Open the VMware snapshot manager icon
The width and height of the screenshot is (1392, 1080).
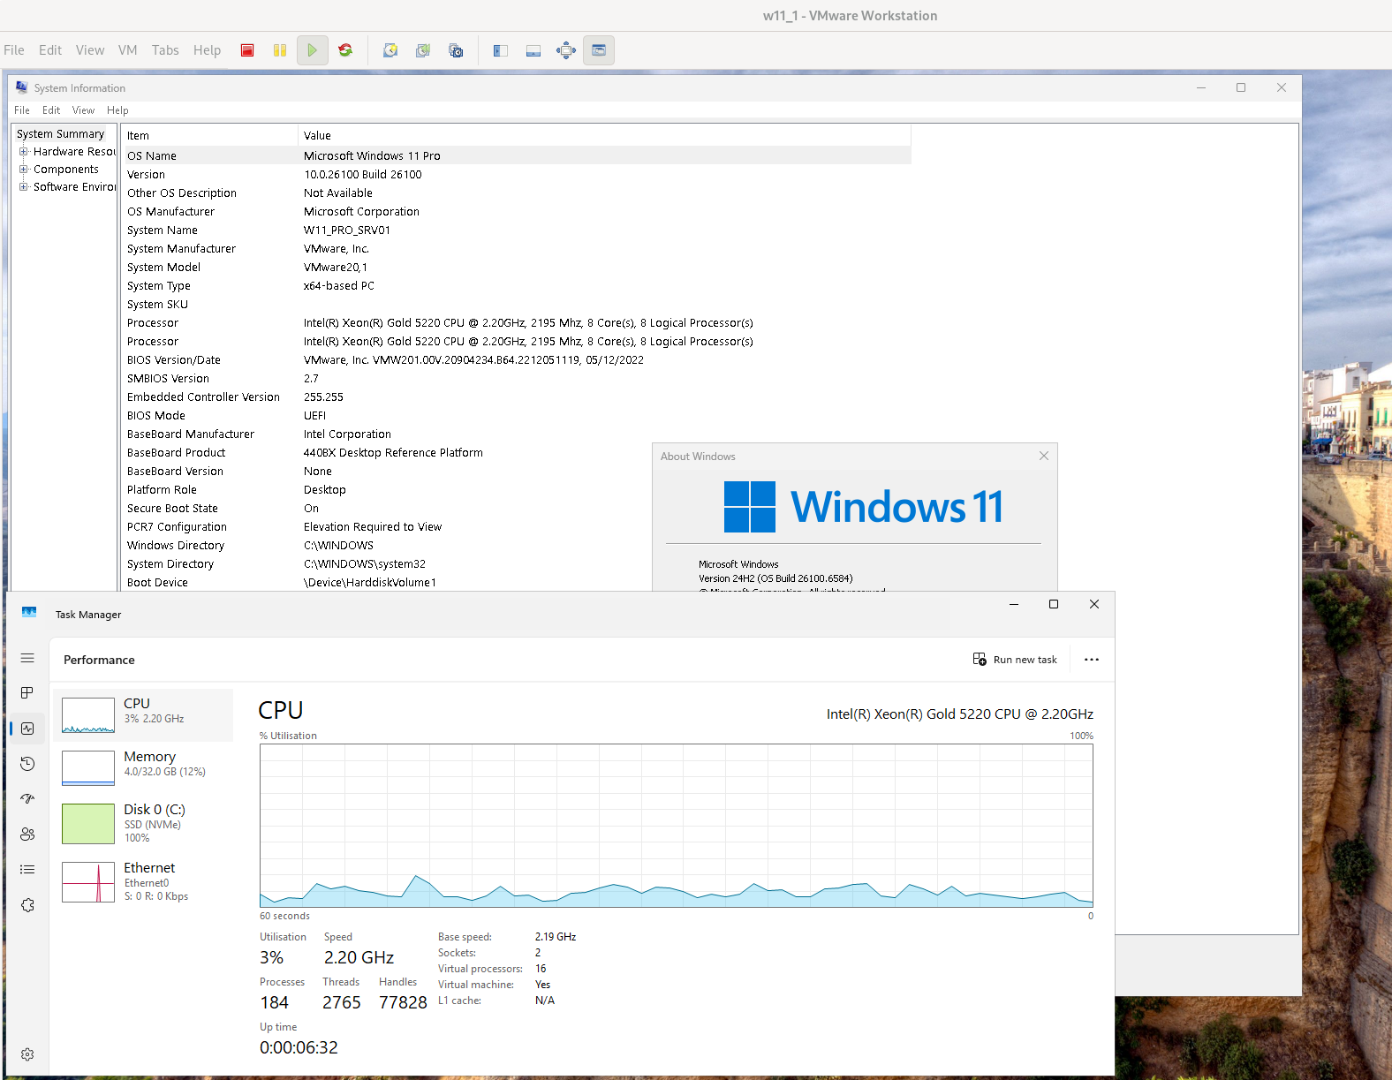pos(456,50)
